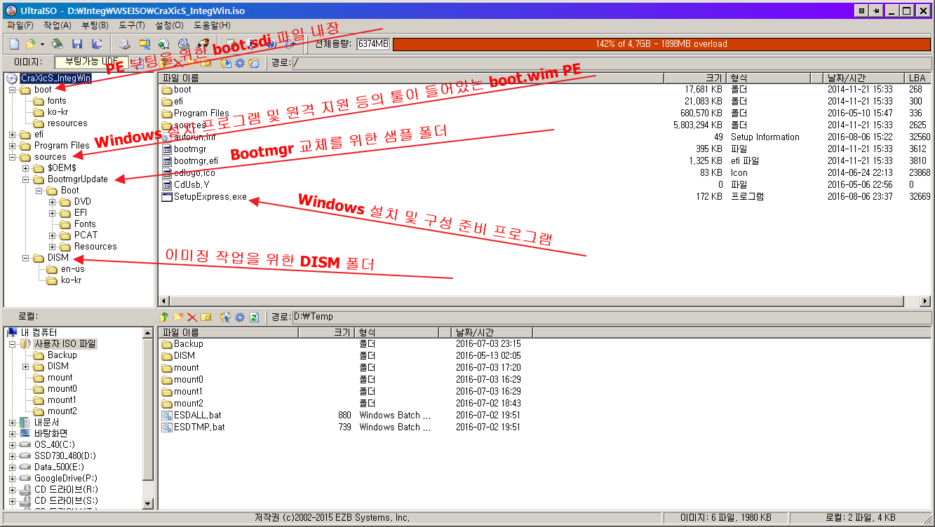This screenshot has height=527, width=935.
Task: Click the Add to image icon in local toolbar
Action: 226,317
